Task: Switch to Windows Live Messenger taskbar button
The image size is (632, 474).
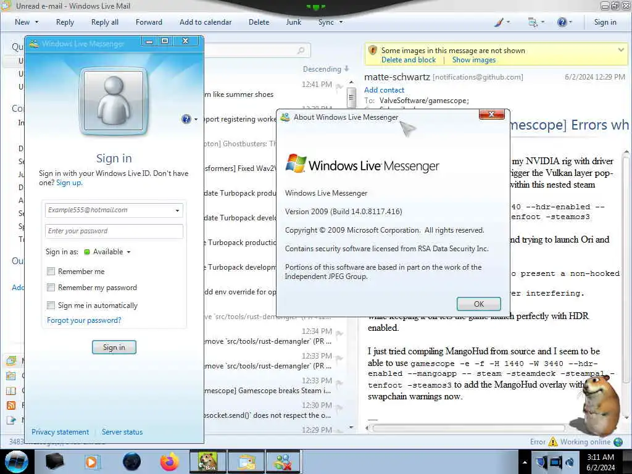Action: click(283, 462)
